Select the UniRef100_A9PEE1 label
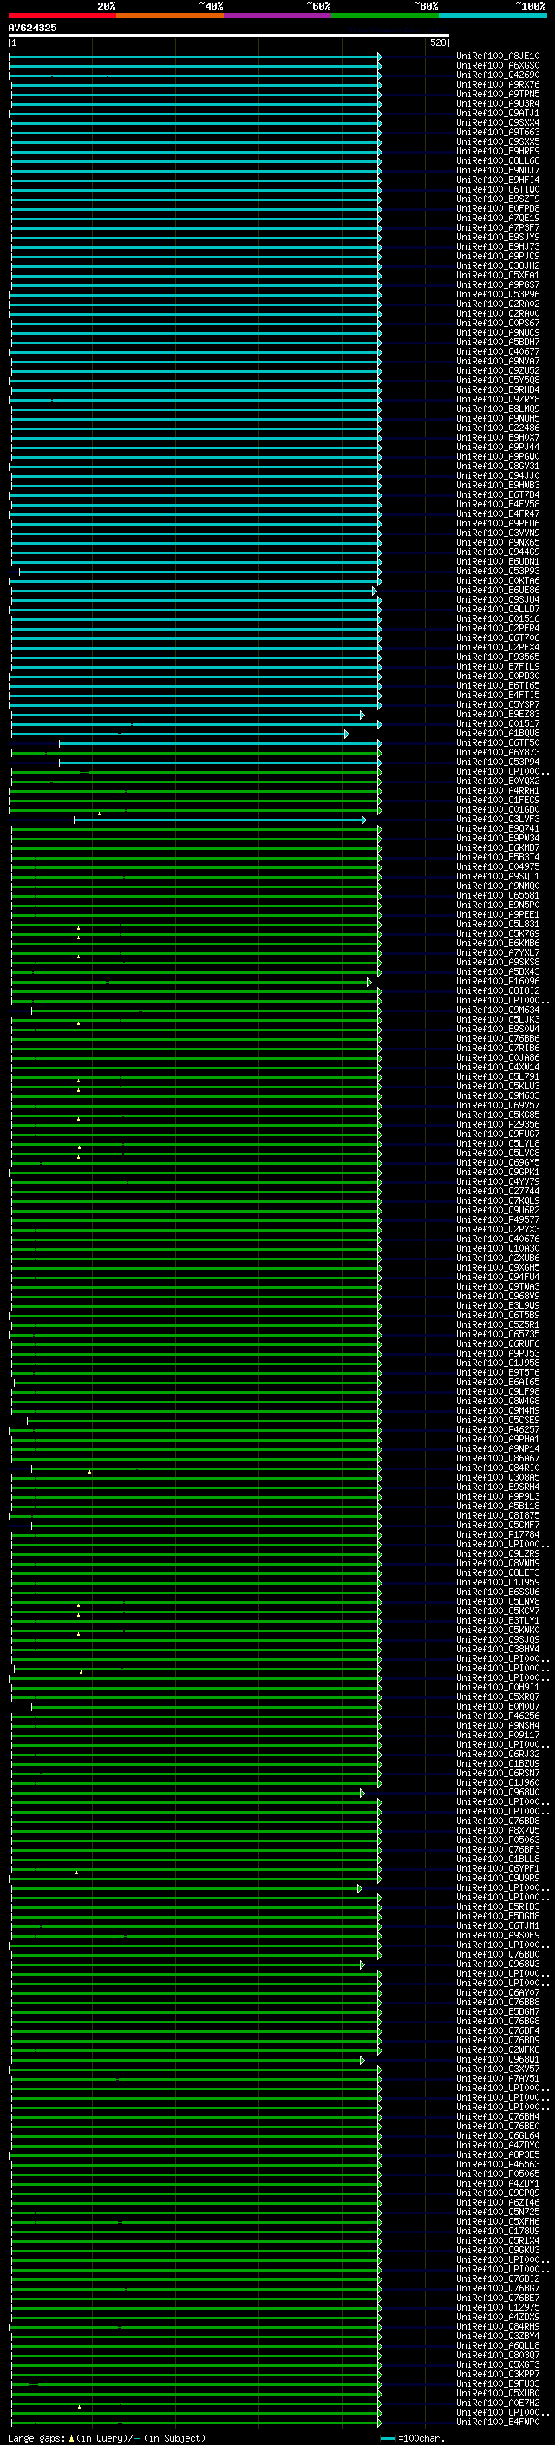Viewport: 555px width, 2445px height. click(x=498, y=915)
